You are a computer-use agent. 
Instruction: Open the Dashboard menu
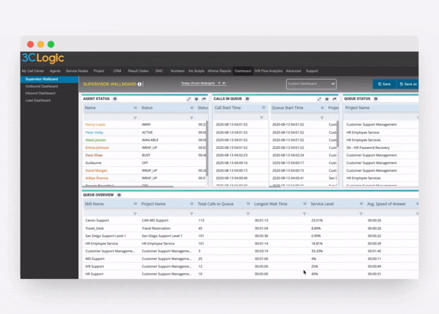243,71
